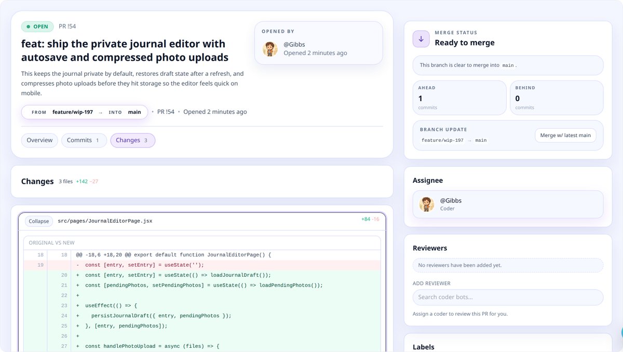This screenshot has width=623, height=352.
Task: Click line 24 persistJournalDraft row
Action: coord(202,316)
